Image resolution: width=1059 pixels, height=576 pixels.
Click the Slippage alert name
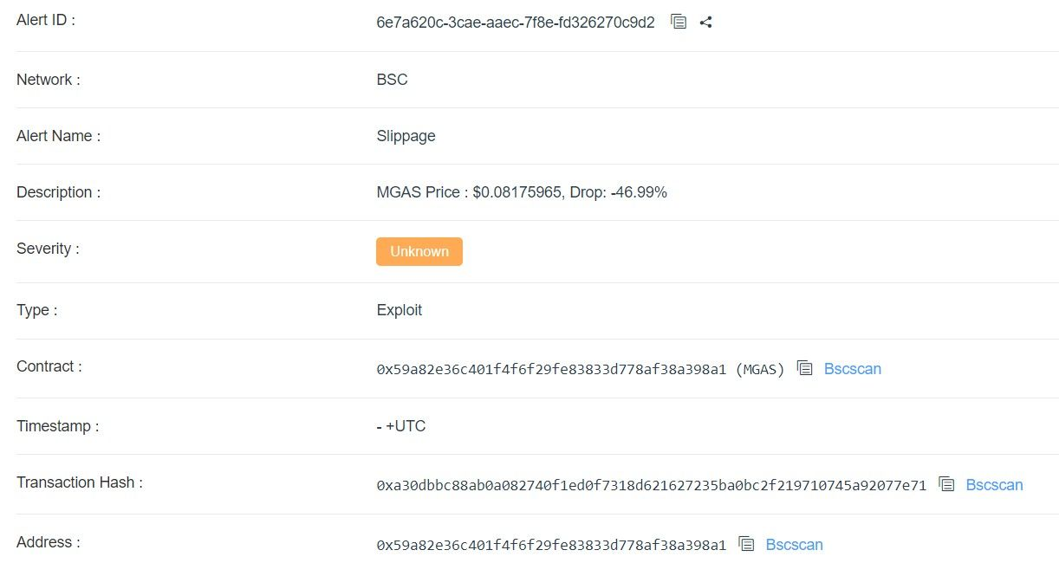406,136
